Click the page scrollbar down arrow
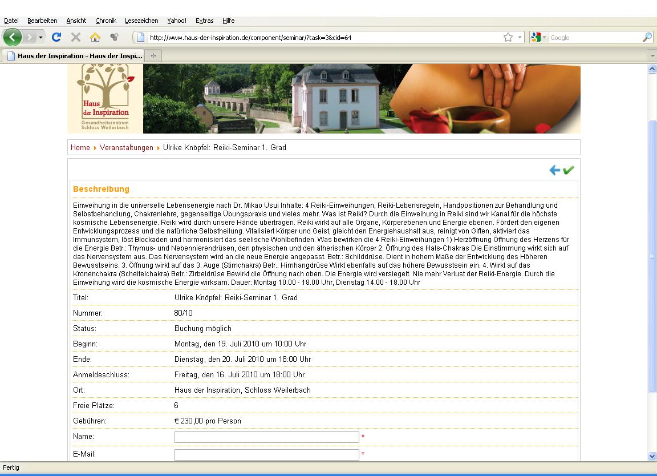This screenshot has width=657, height=476. point(652,456)
